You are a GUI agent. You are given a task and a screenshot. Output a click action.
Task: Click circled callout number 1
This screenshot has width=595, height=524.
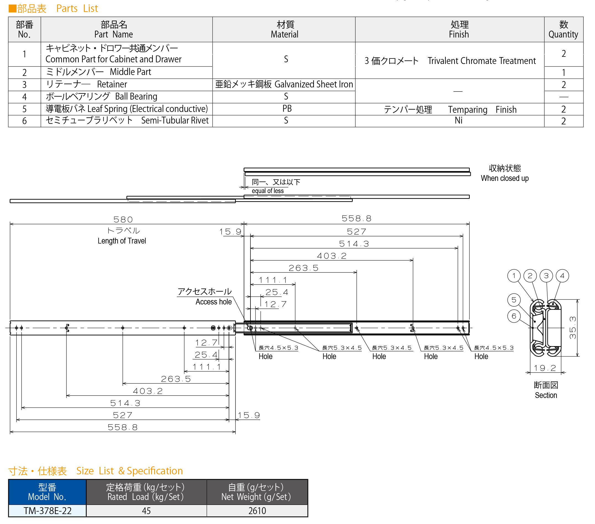coord(514,276)
